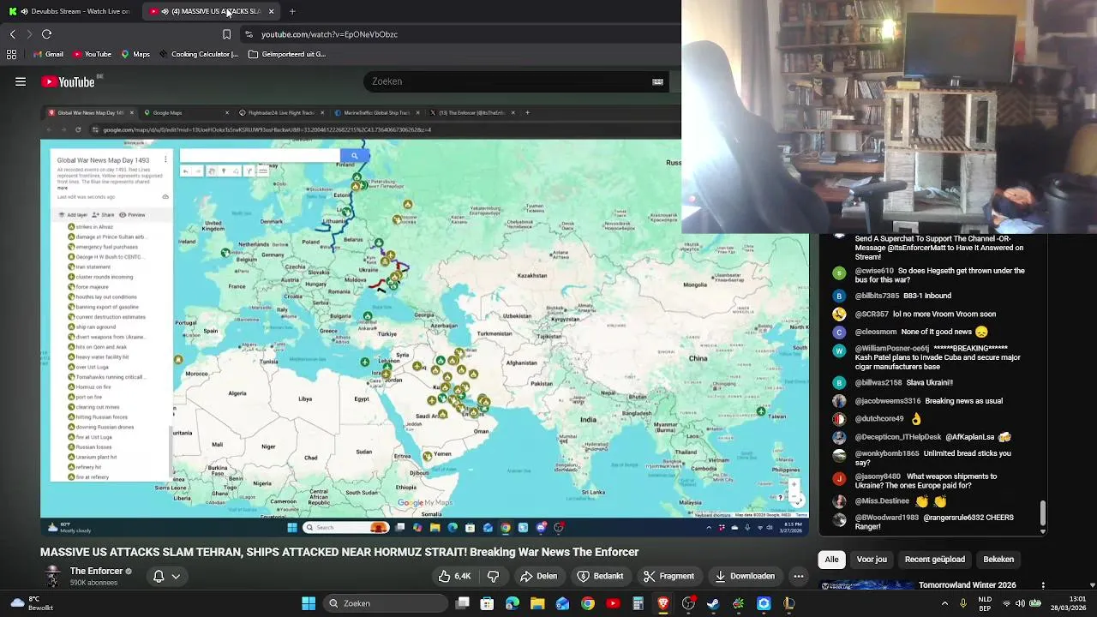Image resolution: width=1097 pixels, height=617 pixels.
Task: Click the Delen share button
Action: [x=538, y=576]
